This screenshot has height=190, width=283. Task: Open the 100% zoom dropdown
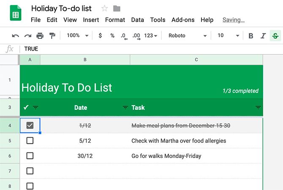coord(77,36)
